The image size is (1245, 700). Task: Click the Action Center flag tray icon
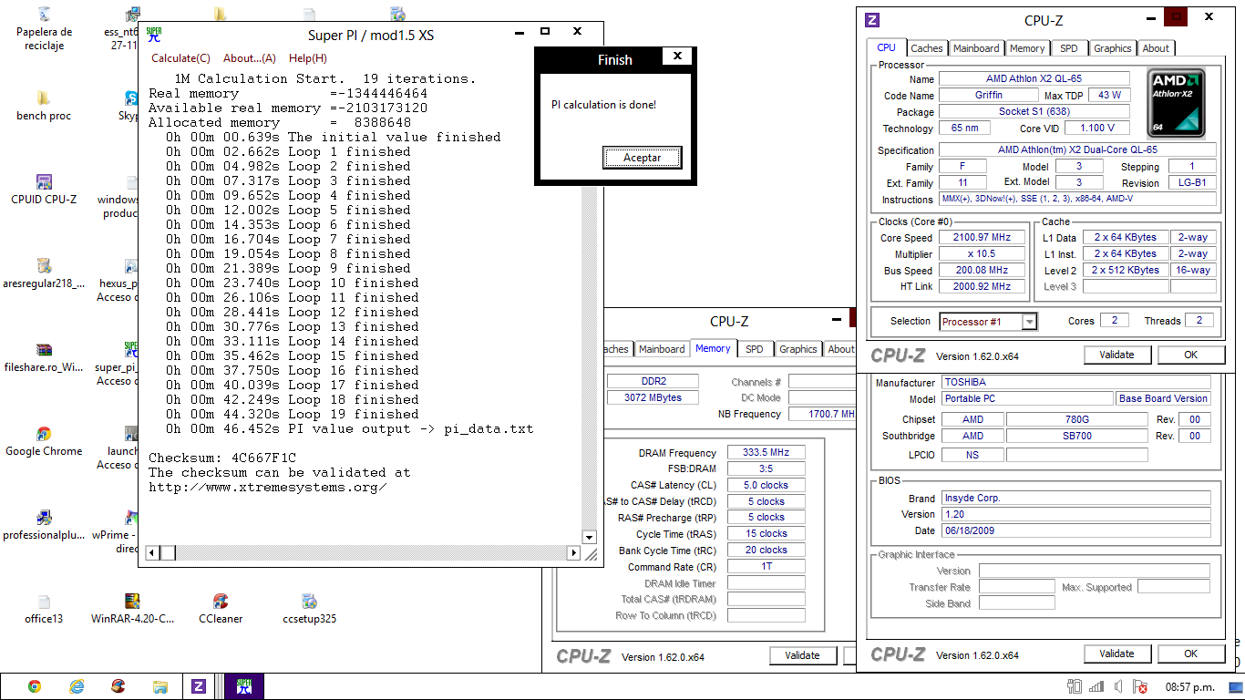(x=1140, y=686)
